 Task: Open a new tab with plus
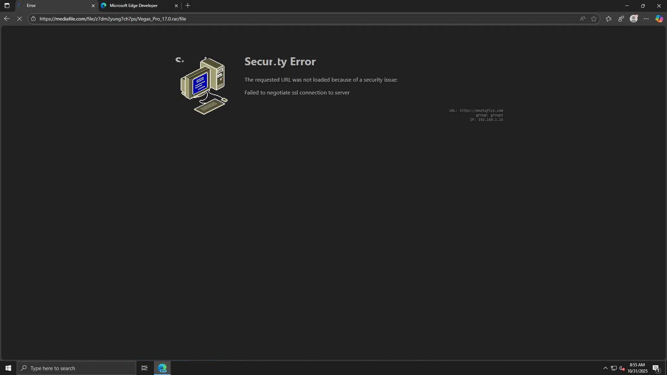(188, 6)
